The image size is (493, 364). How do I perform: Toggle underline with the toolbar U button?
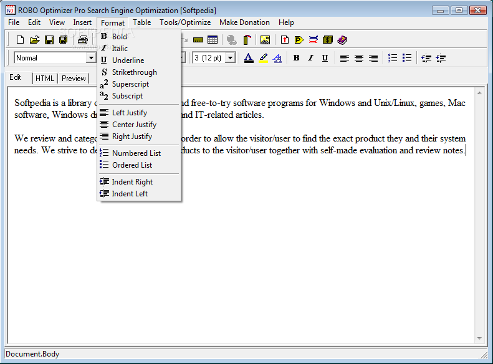[x=325, y=58]
